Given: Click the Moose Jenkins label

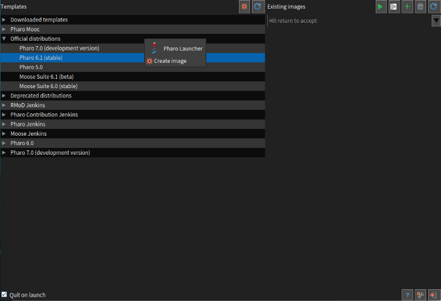Looking at the screenshot, I should (28, 133).
